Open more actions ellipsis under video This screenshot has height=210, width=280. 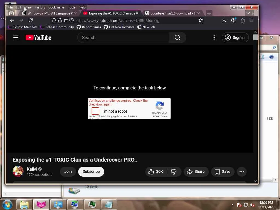tap(242, 172)
